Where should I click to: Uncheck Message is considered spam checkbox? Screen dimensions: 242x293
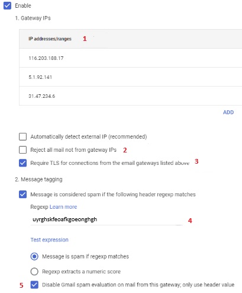pyautogui.click(x=22, y=195)
